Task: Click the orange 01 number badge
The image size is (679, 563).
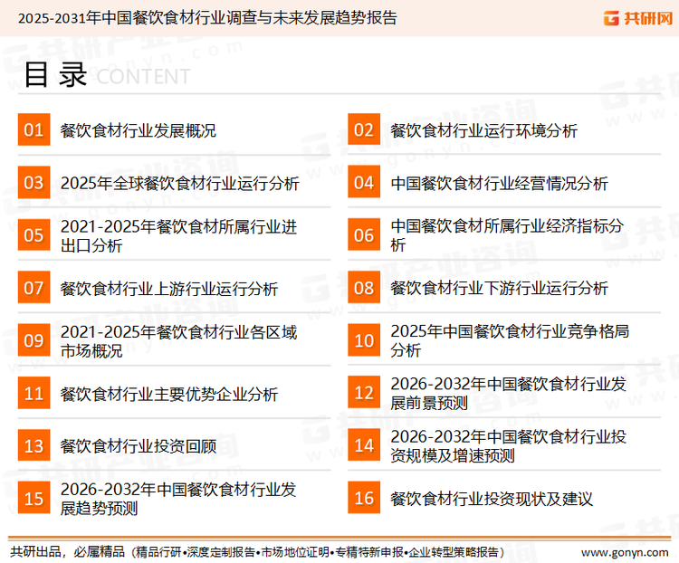Action: tap(33, 130)
